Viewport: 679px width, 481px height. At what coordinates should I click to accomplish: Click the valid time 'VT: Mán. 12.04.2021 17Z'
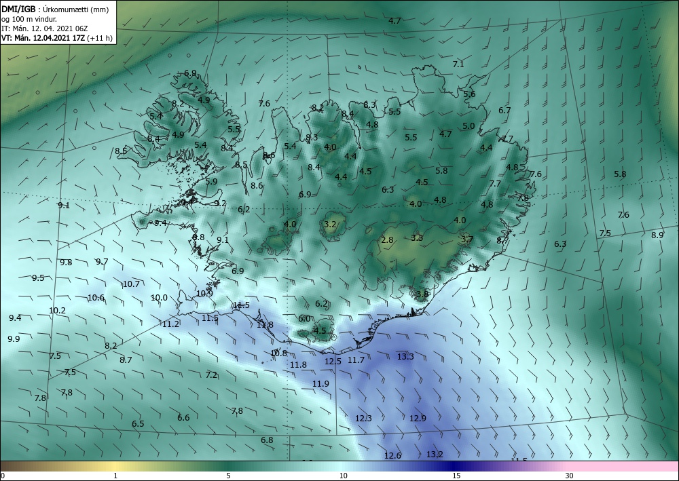pyautogui.click(x=45, y=38)
